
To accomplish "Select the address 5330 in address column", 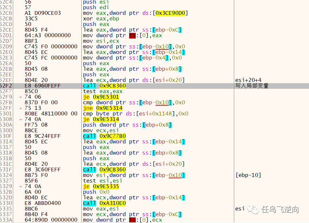I will click(x=6, y=203).
